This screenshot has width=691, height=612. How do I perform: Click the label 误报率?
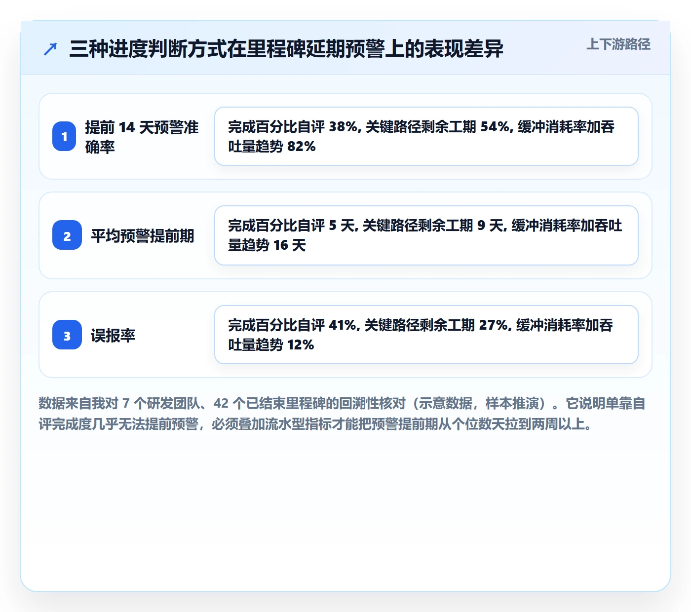point(113,335)
